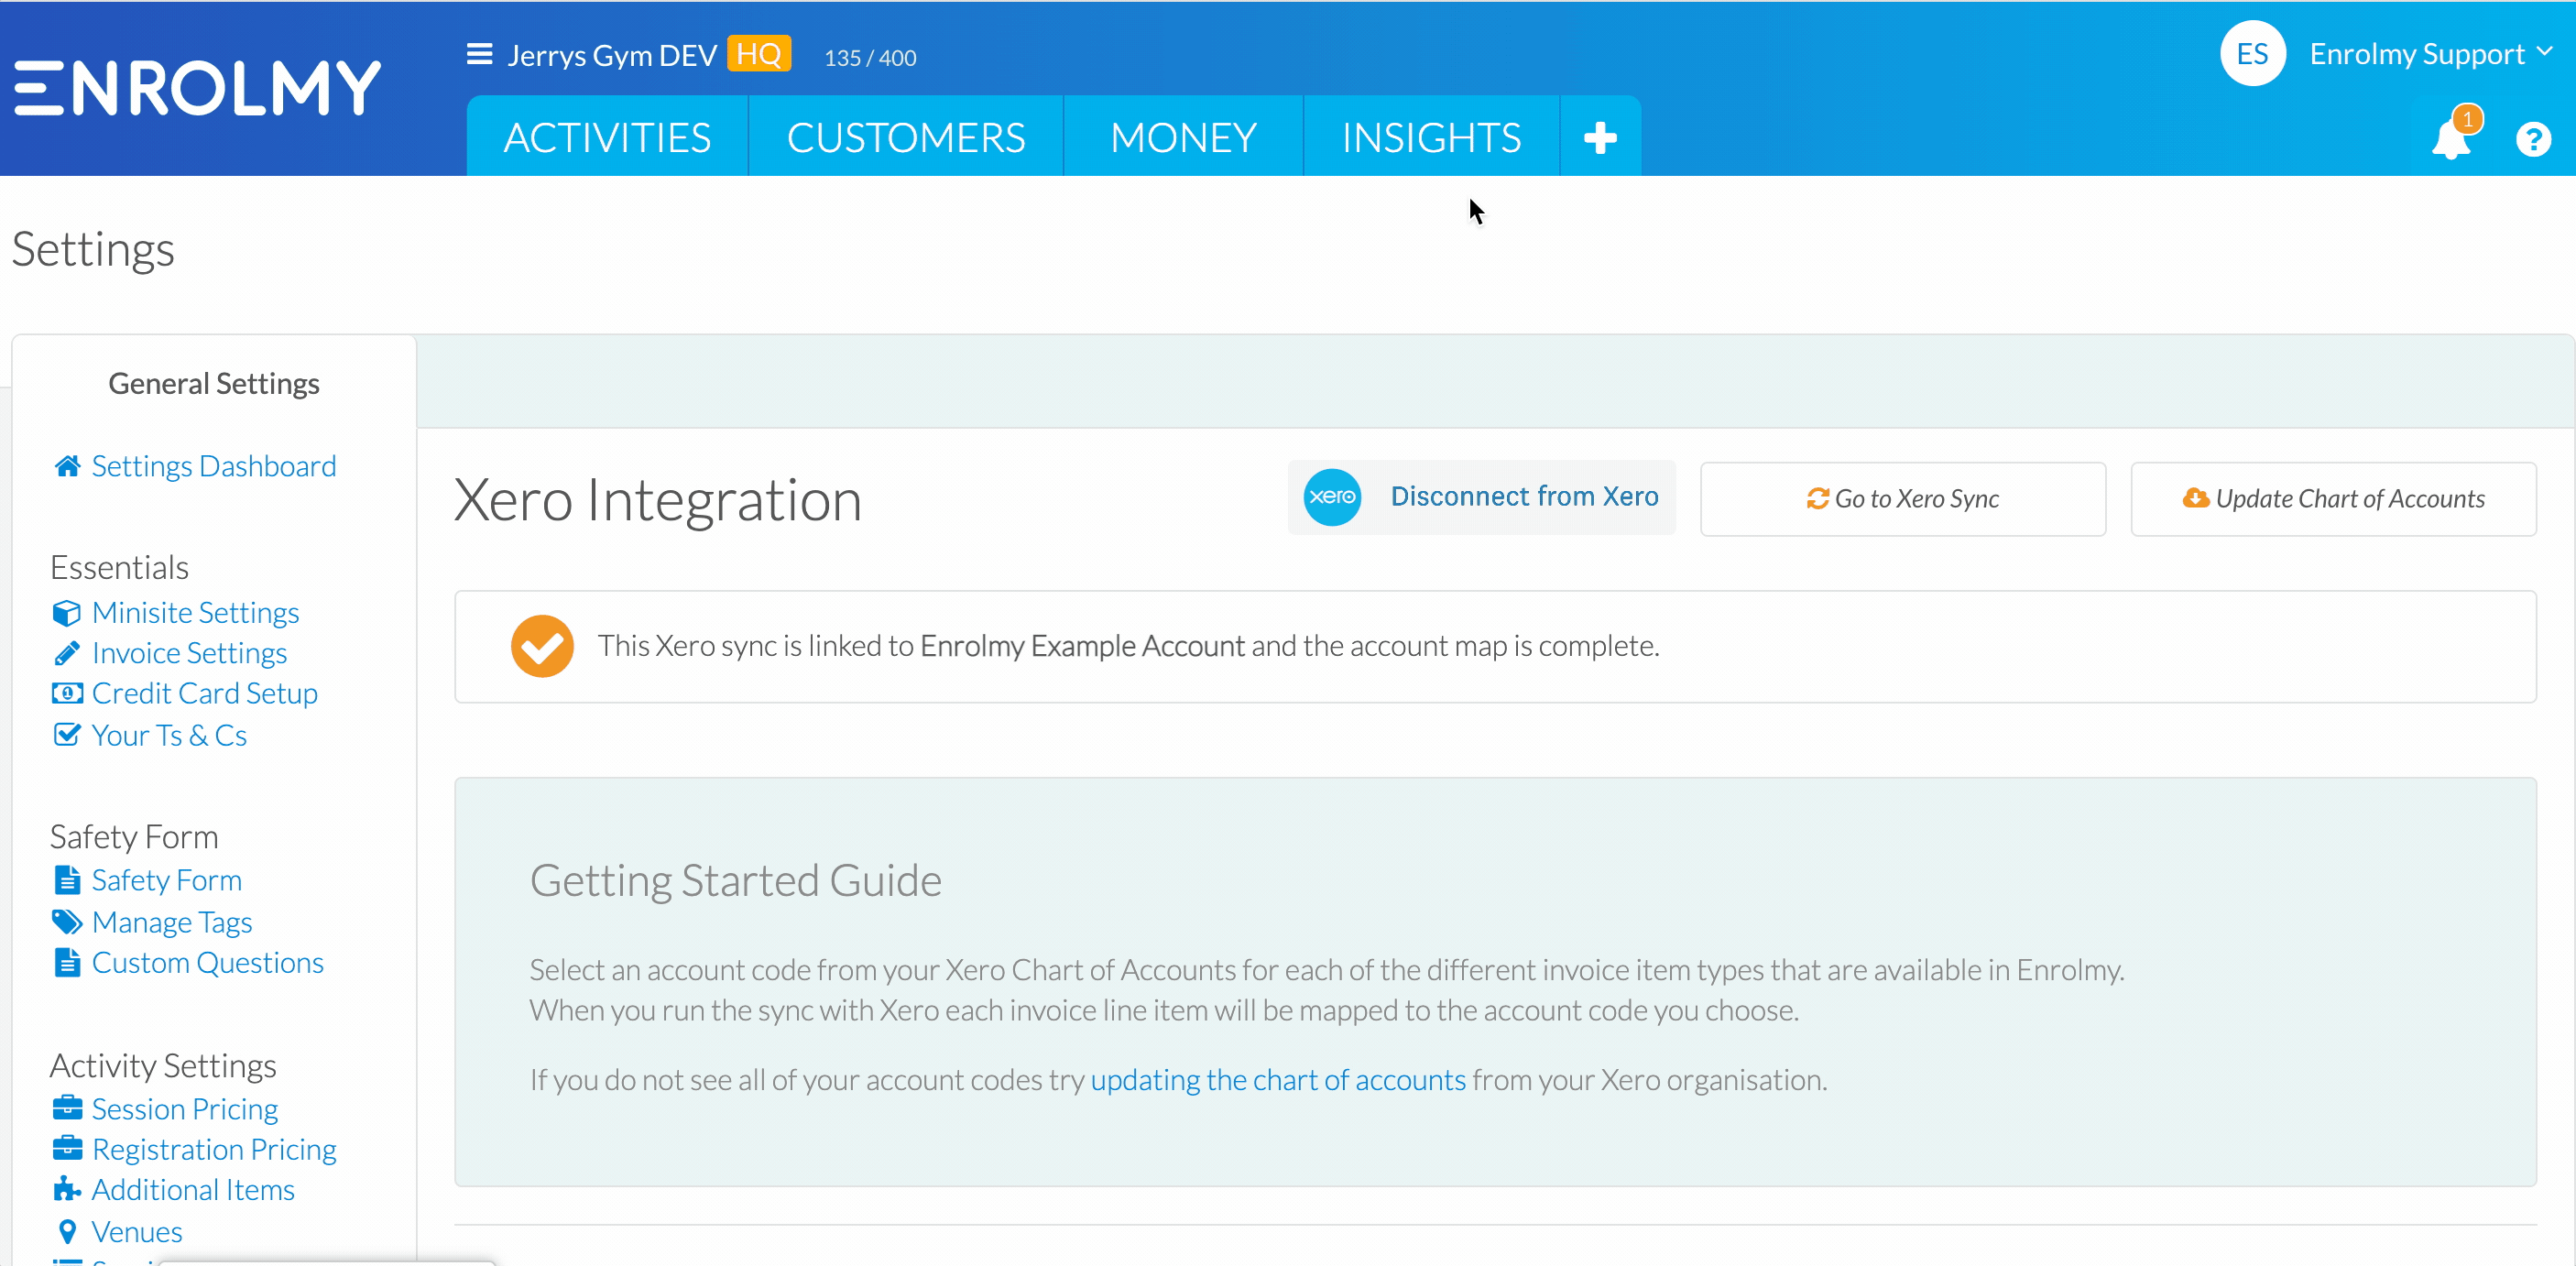Click the Getting Started Guide heading
This screenshot has width=2576, height=1266.
pos(735,881)
